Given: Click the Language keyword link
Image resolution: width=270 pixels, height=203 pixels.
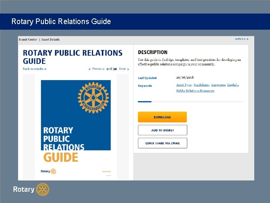Looking at the screenshot, I should 218,85.
